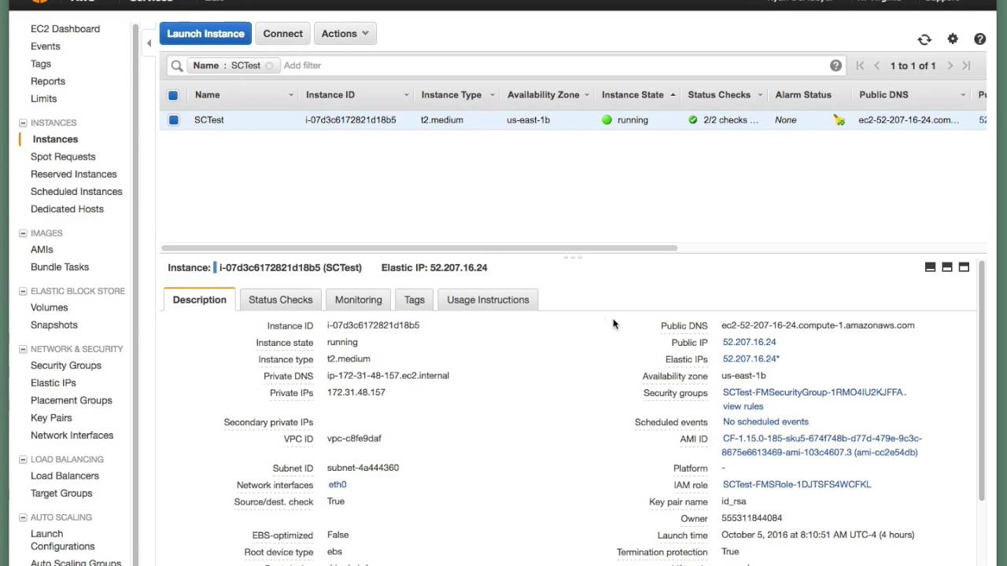1007x566 pixels.
Task: Open Instance Type column dropdown arrow
Action: pos(492,95)
